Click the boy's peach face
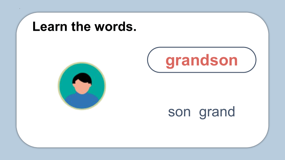Viewport: 285px width, 160px height. (82, 87)
